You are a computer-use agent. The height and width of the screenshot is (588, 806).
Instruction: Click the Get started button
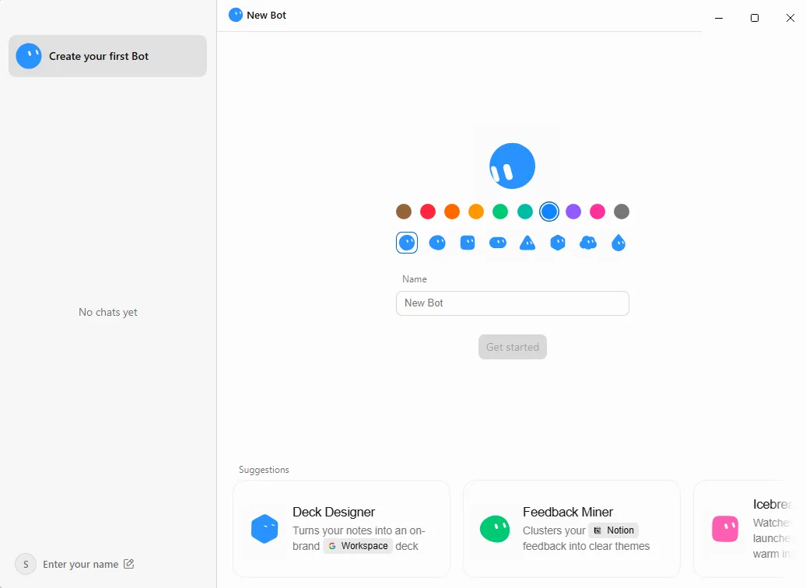tap(513, 347)
